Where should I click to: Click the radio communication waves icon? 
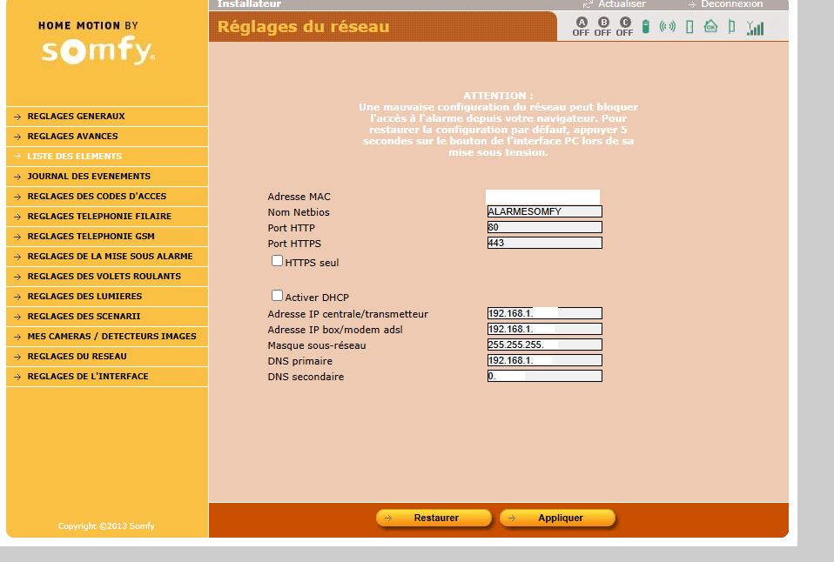[x=668, y=26]
